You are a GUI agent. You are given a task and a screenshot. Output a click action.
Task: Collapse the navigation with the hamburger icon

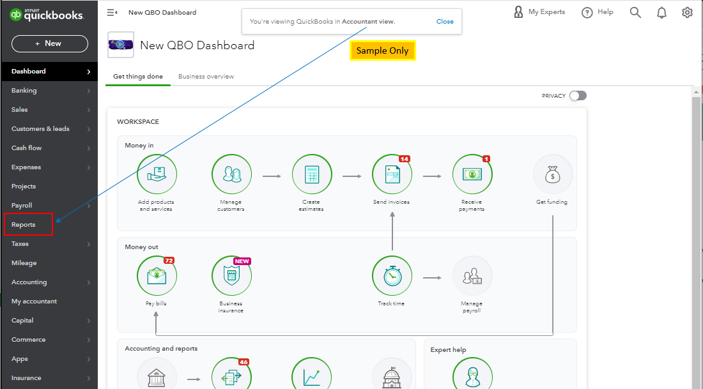click(112, 13)
